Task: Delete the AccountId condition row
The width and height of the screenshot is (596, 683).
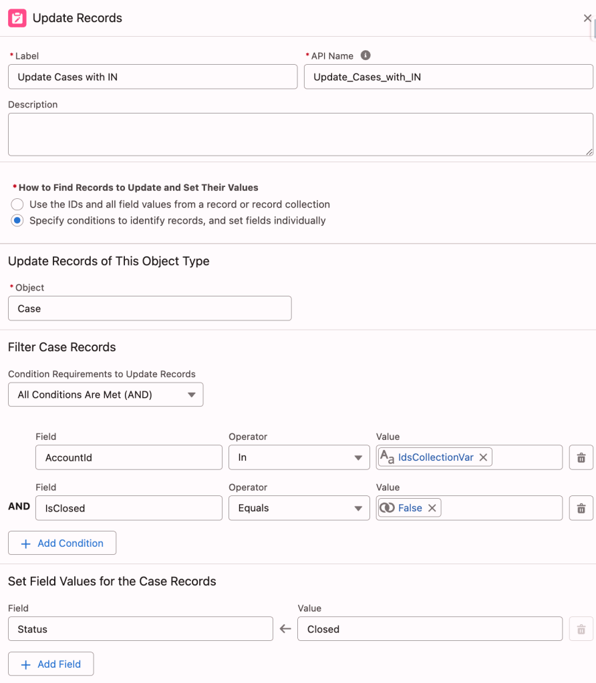Action: click(581, 457)
